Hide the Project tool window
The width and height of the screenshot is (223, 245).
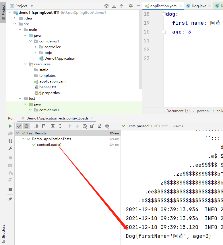click(x=138, y=6)
